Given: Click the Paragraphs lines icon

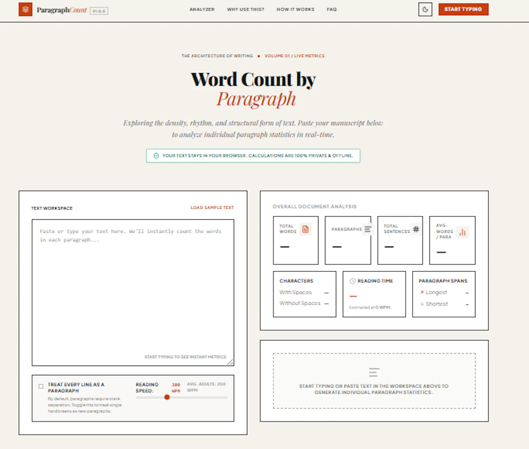Looking at the screenshot, I should [x=368, y=229].
